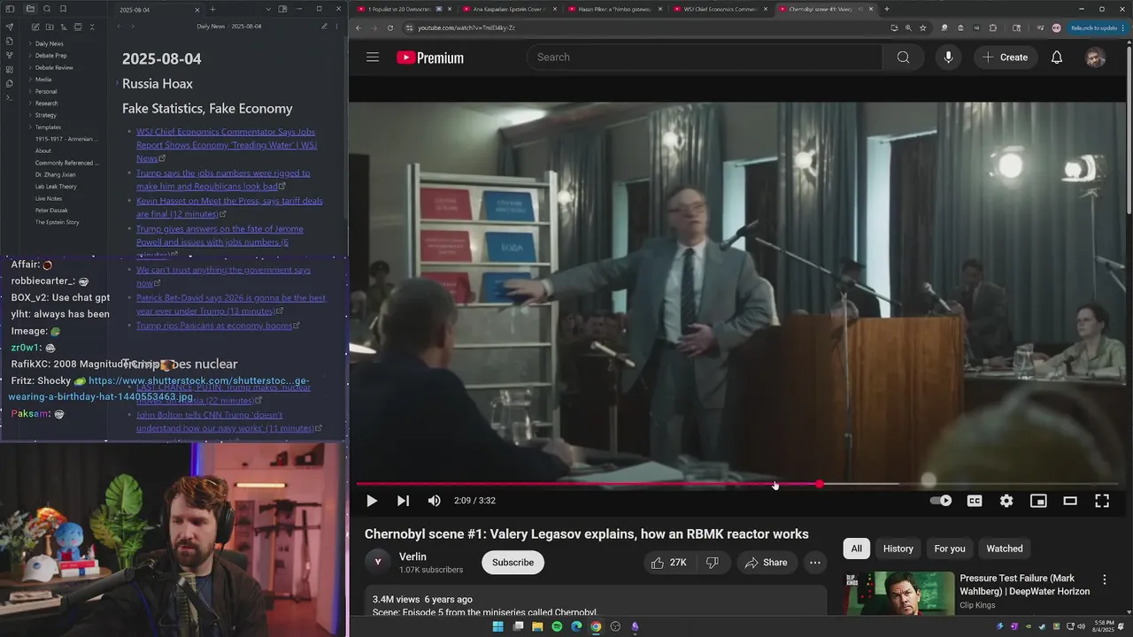Switch to 'WSJ Chief Economics' browser tab

[x=721, y=9]
